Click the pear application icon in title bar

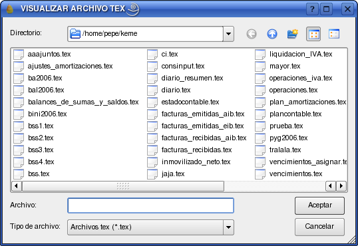(9, 9)
